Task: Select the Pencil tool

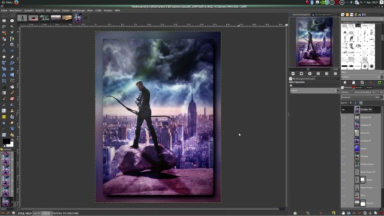Action: pyautogui.click(x=12, y=93)
